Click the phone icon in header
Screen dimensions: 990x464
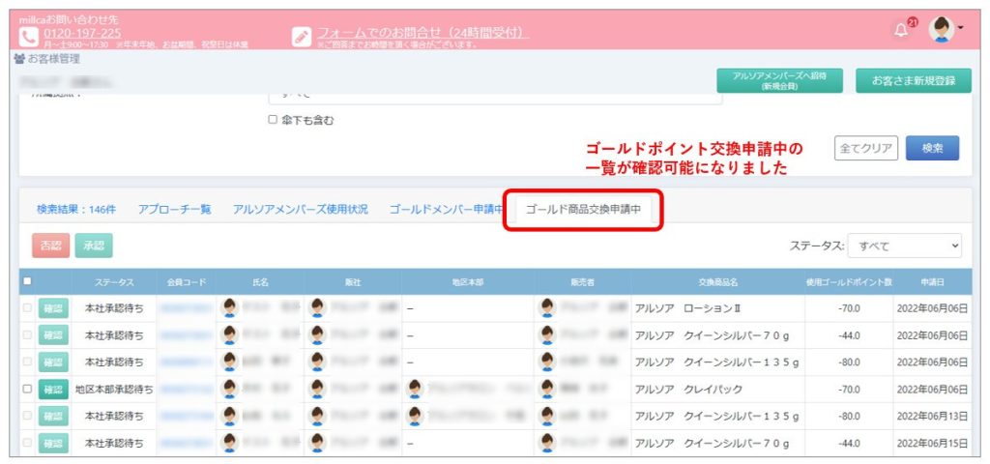(28, 36)
